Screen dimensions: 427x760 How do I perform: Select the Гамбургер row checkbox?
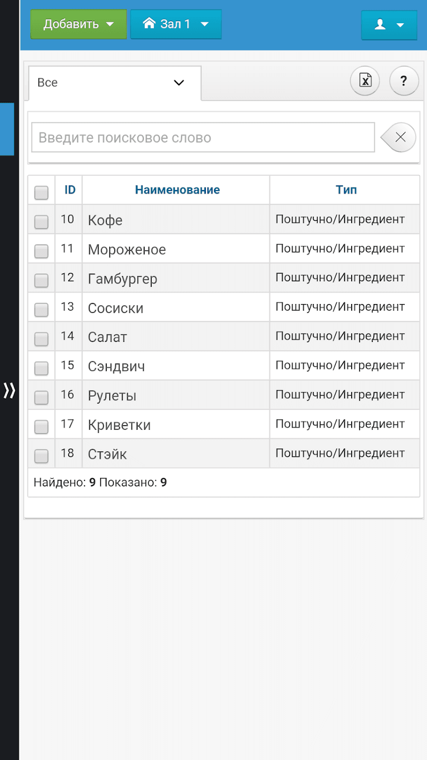coord(41,280)
